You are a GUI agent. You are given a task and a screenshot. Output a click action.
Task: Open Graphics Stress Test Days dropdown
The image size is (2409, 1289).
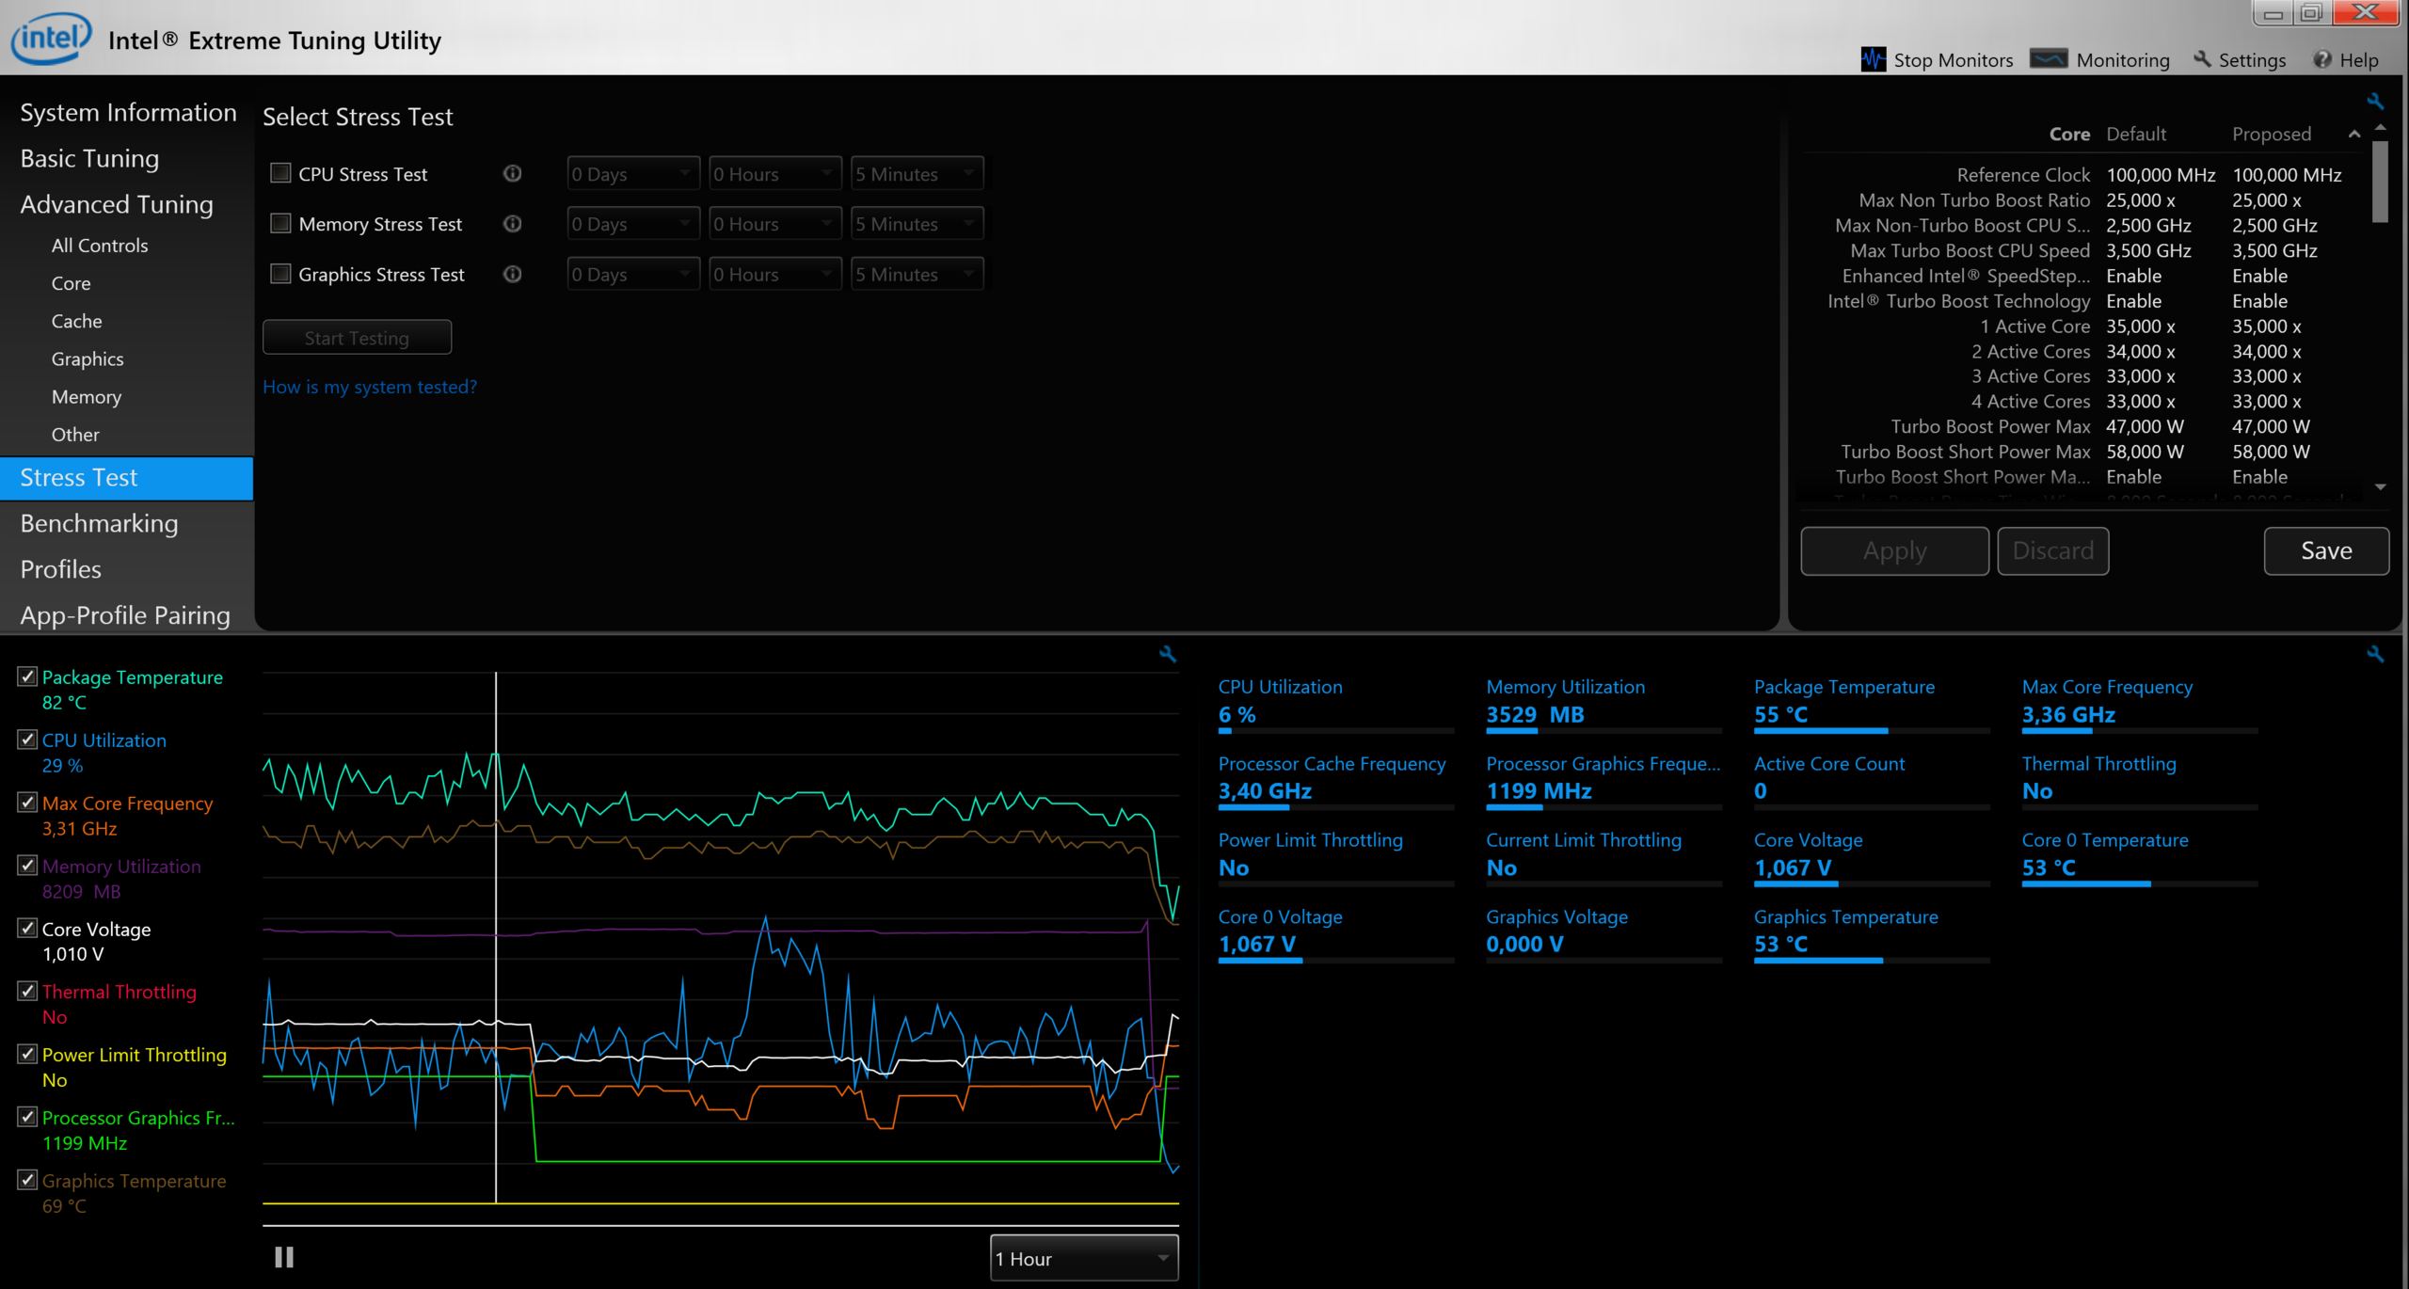pyautogui.click(x=633, y=275)
